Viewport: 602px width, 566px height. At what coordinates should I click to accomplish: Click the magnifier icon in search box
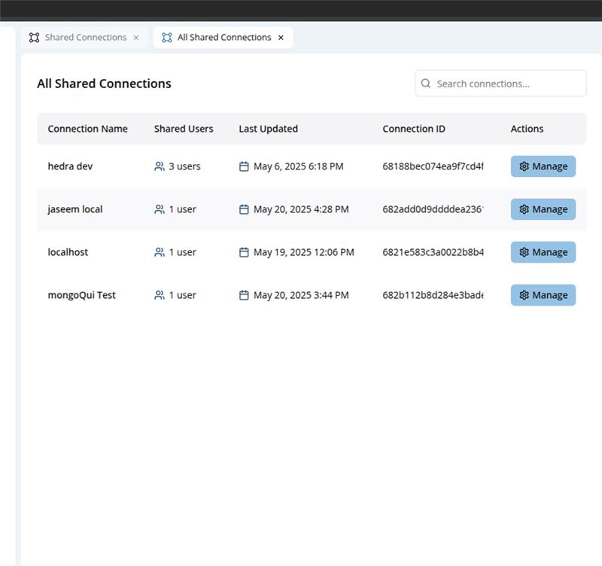coord(426,84)
